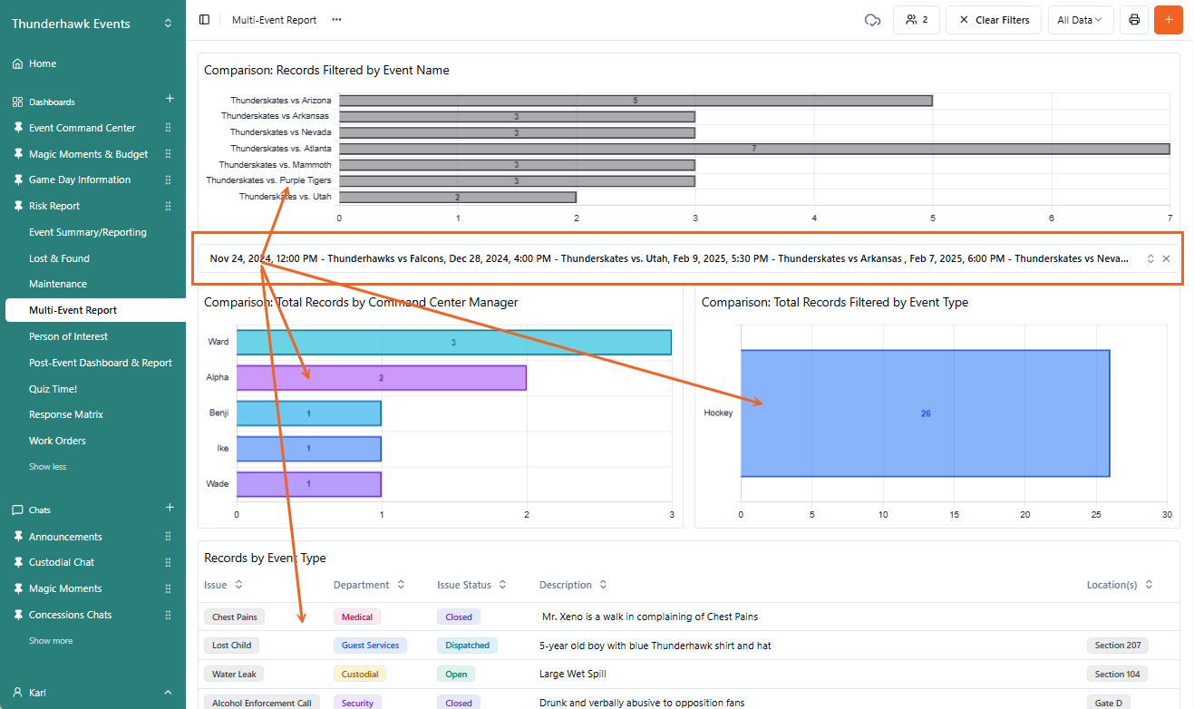This screenshot has height=709, width=1194.
Task: Expand the Karl user menu
Action: (x=168, y=693)
